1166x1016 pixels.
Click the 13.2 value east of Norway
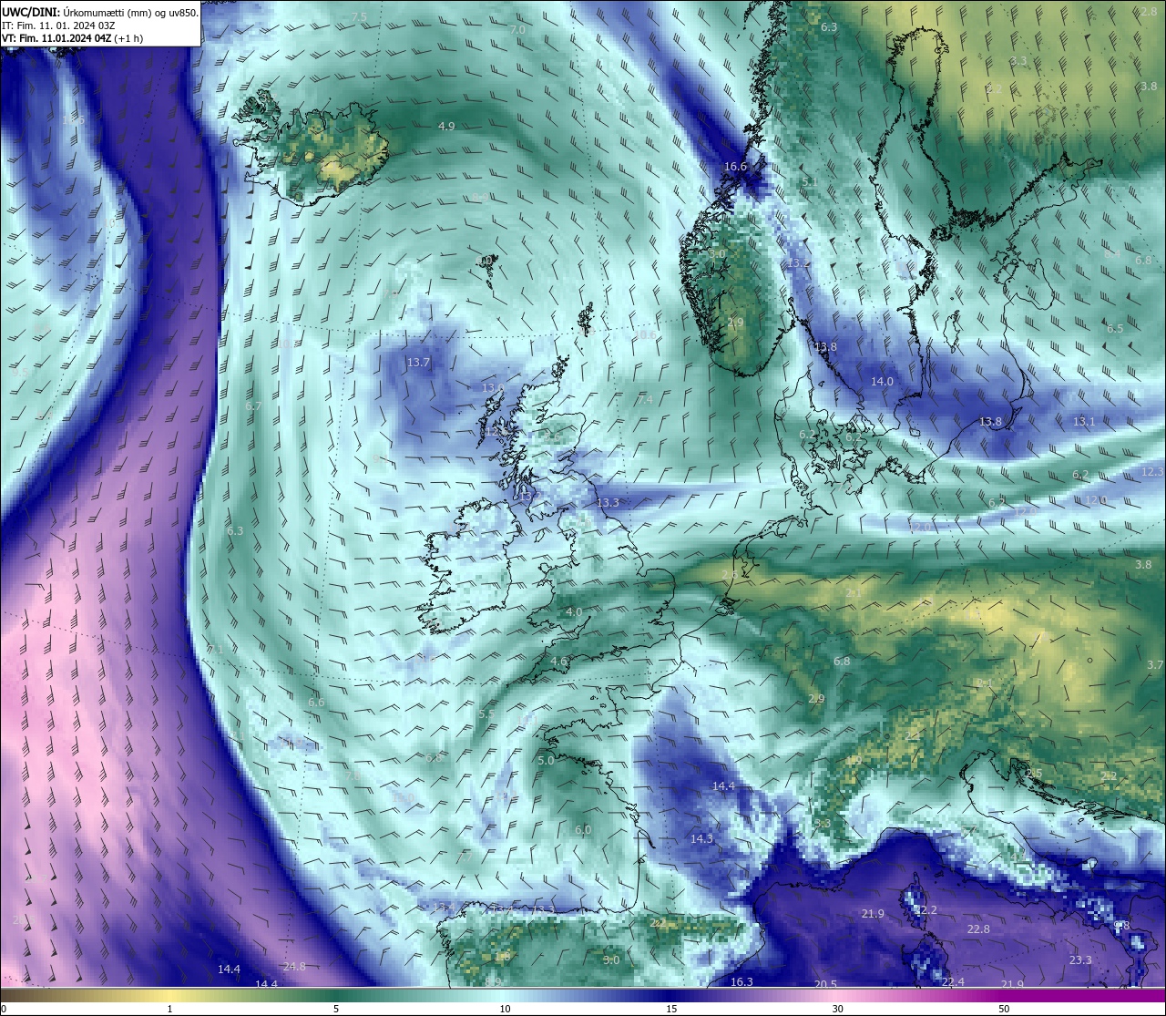coord(798,263)
